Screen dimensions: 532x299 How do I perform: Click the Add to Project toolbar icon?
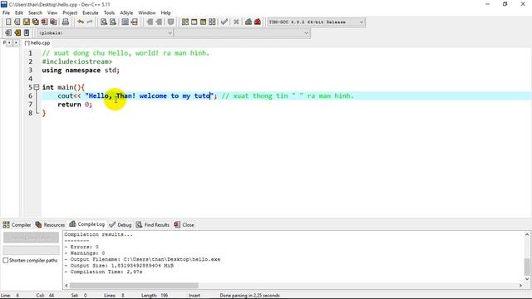point(150,22)
